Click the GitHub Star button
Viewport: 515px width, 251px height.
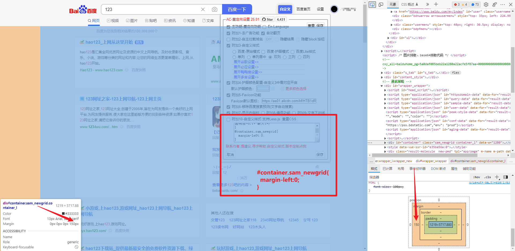point(268,19)
